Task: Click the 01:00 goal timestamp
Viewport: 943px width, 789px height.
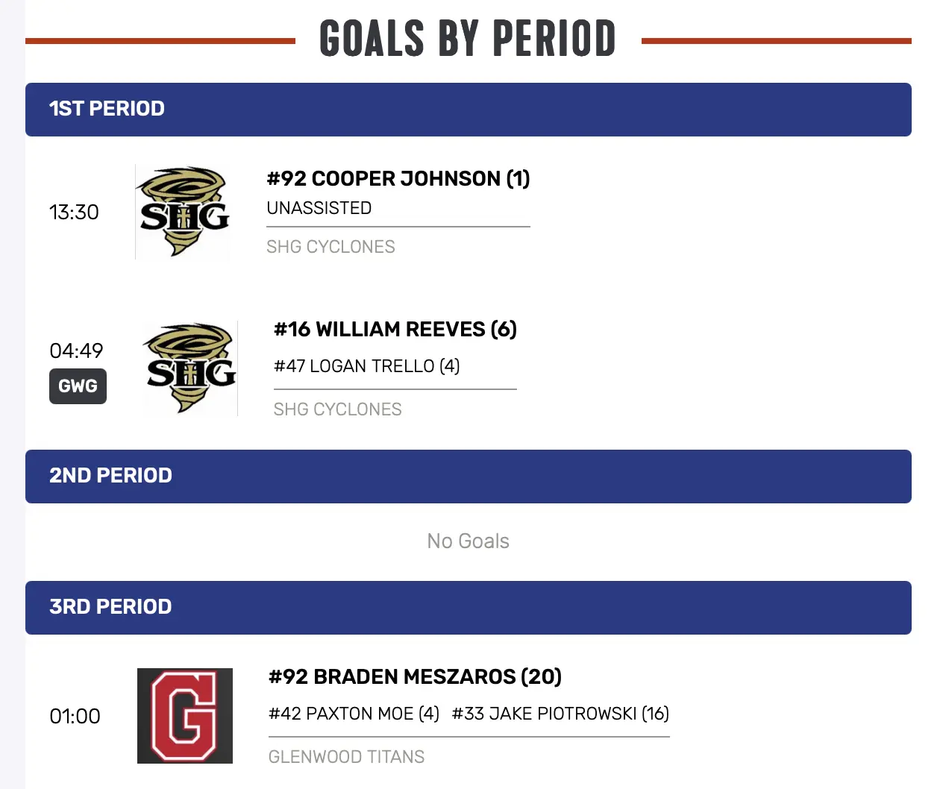Action: click(x=75, y=717)
